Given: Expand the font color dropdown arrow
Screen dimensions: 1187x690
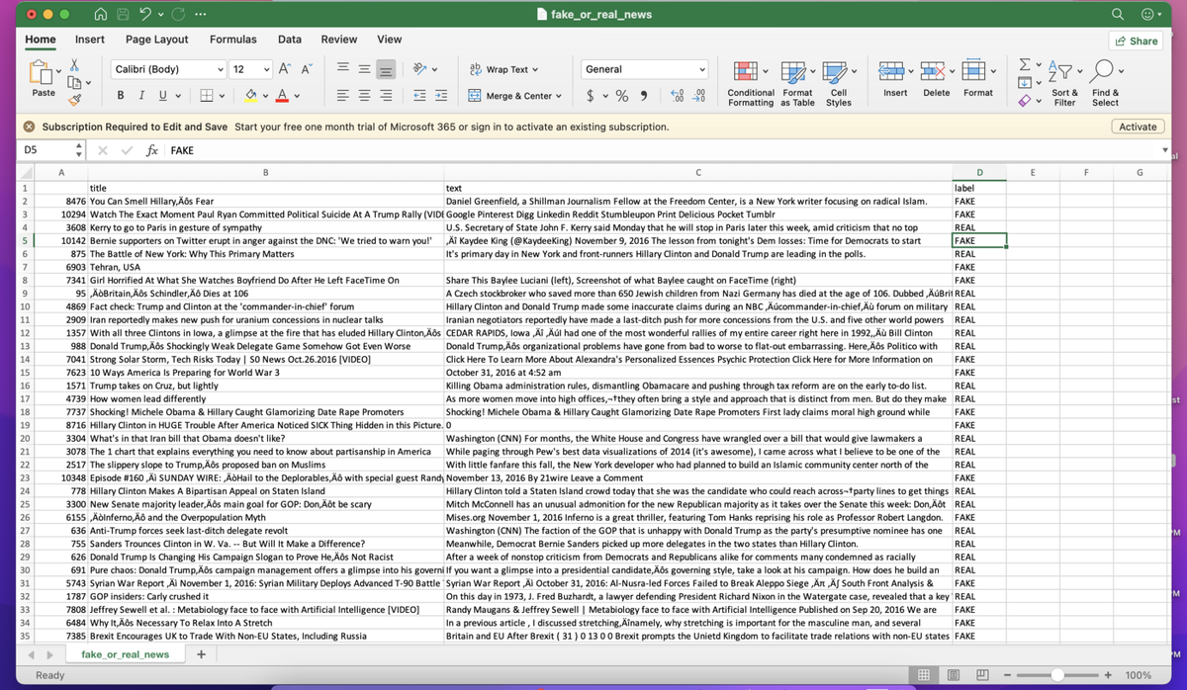Looking at the screenshot, I should [299, 96].
